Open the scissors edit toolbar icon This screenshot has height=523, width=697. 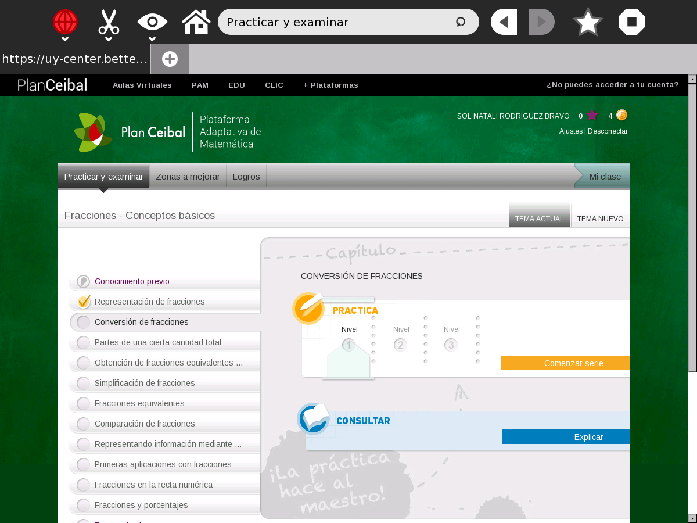click(109, 22)
